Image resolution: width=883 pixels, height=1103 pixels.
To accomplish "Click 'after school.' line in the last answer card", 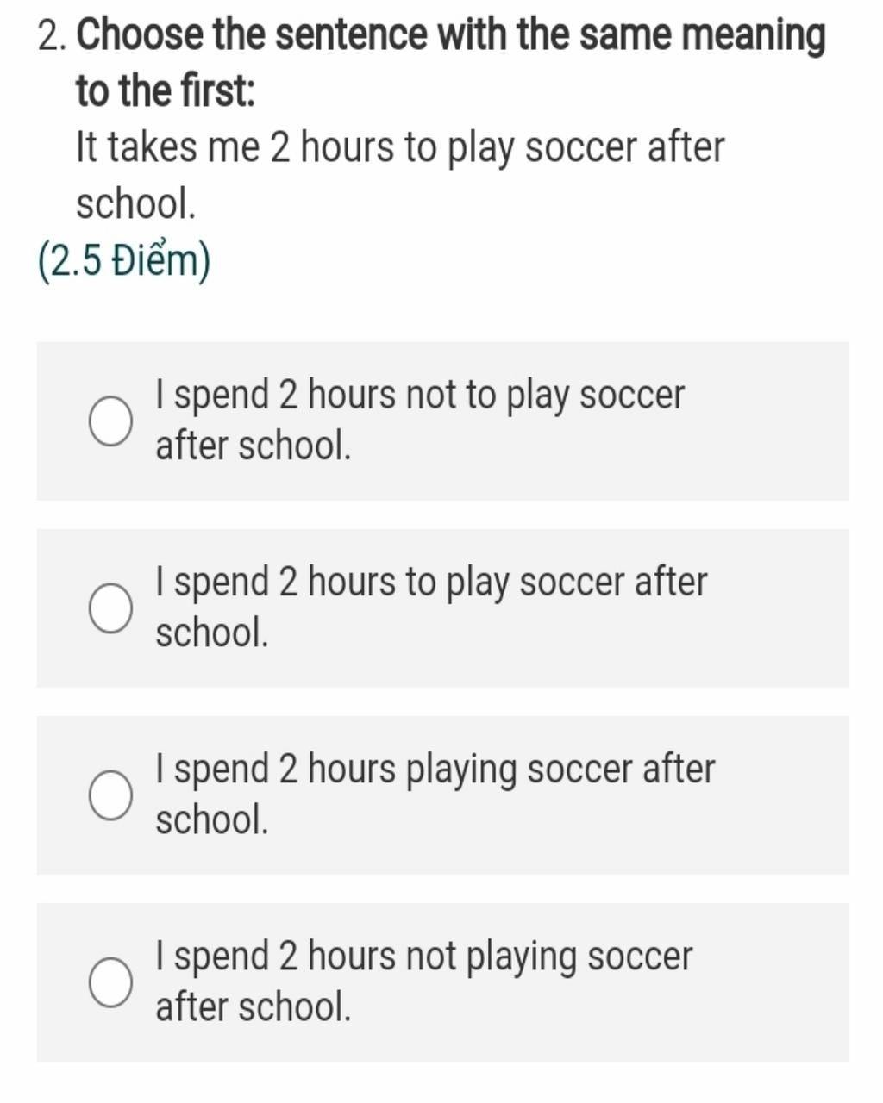I will (x=254, y=1007).
